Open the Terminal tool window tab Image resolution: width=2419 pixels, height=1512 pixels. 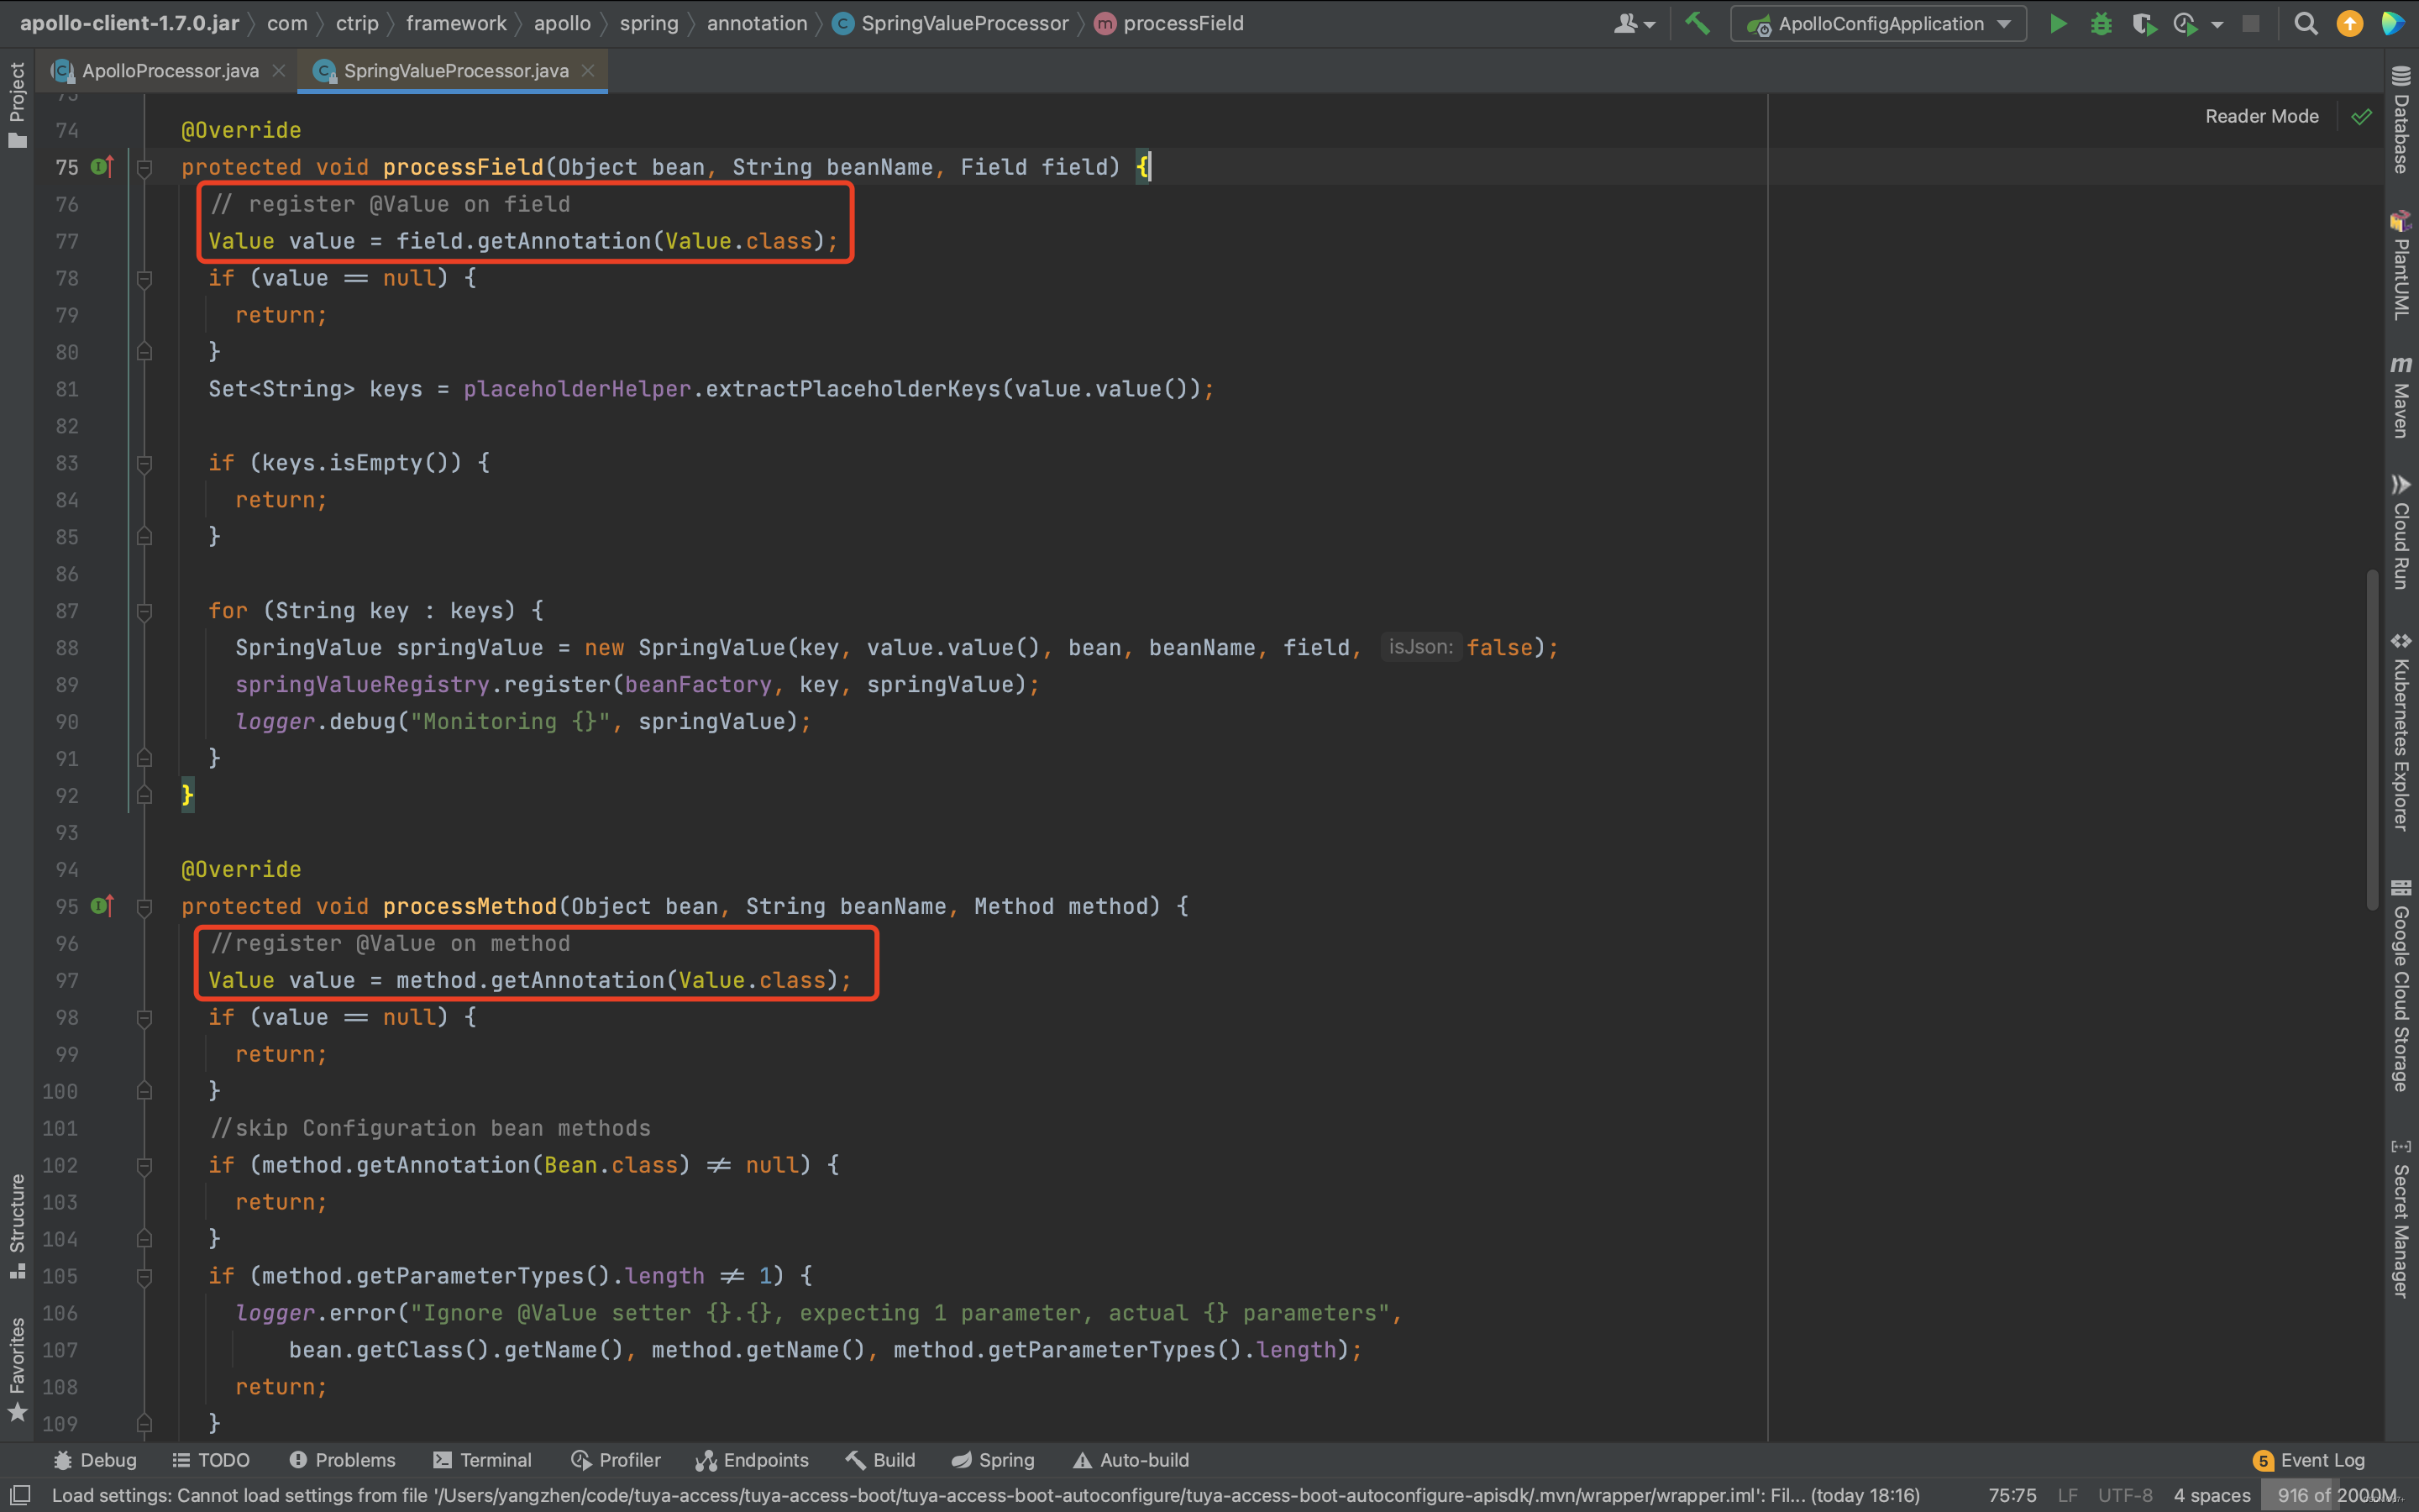483,1460
